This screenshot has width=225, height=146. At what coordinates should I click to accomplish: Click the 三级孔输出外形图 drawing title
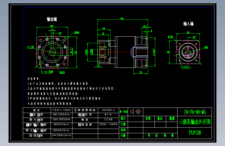(x=195, y=122)
